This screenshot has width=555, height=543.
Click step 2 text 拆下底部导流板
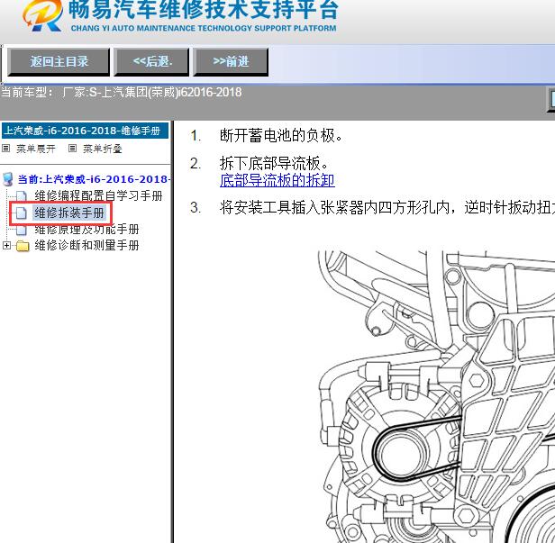click(274, 163)
